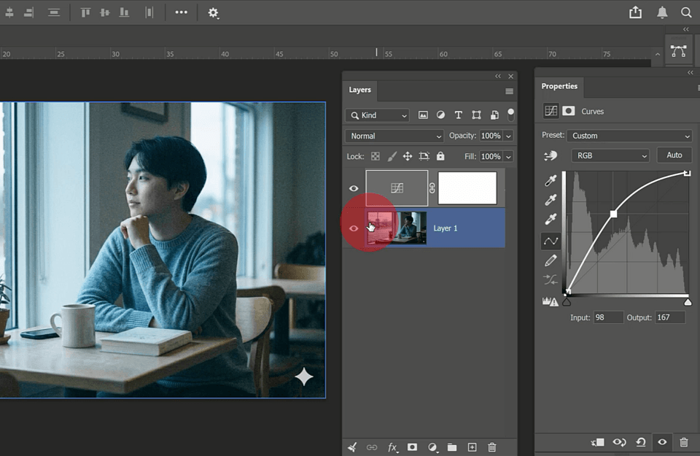700x456 pixels.
Task: Open the Fill slider dropdown arrow
Action: pyautogui.click(x=508, y=156)
